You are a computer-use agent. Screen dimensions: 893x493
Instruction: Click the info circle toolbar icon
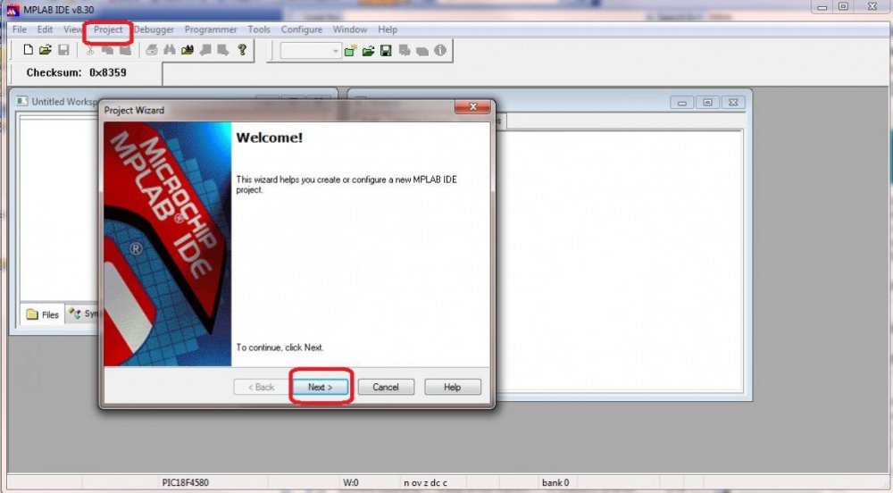click(440, 51)
